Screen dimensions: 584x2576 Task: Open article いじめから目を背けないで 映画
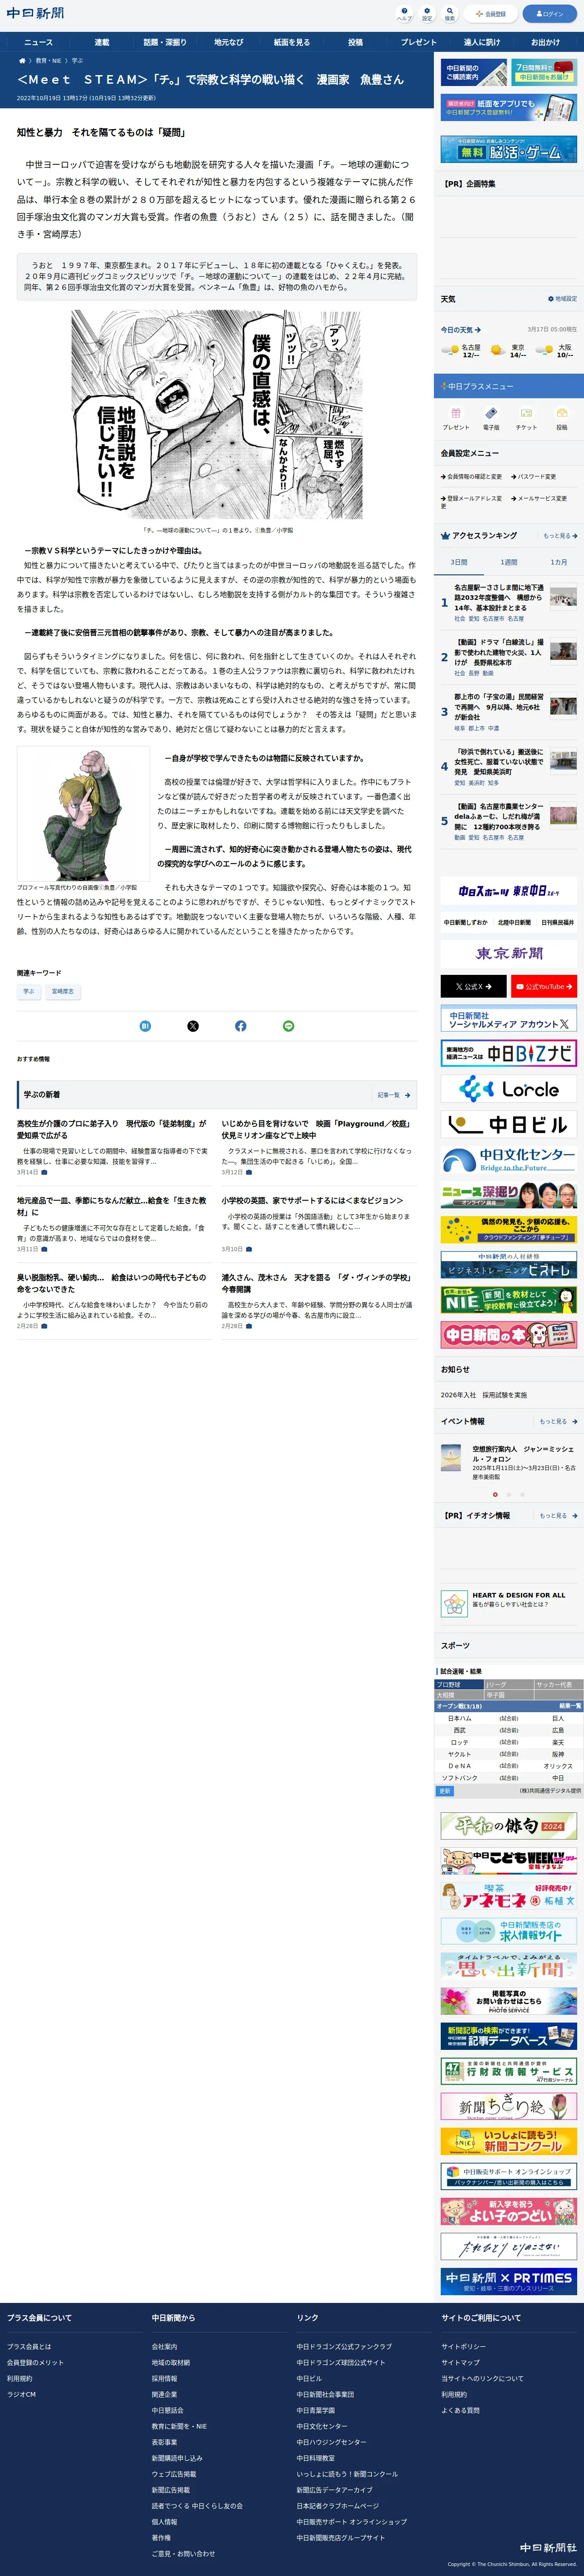coord(315,1129)
